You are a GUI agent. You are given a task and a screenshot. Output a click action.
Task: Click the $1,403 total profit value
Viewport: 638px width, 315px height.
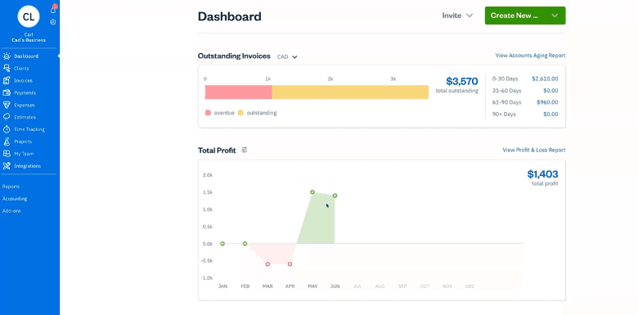[x=542, y=174]
